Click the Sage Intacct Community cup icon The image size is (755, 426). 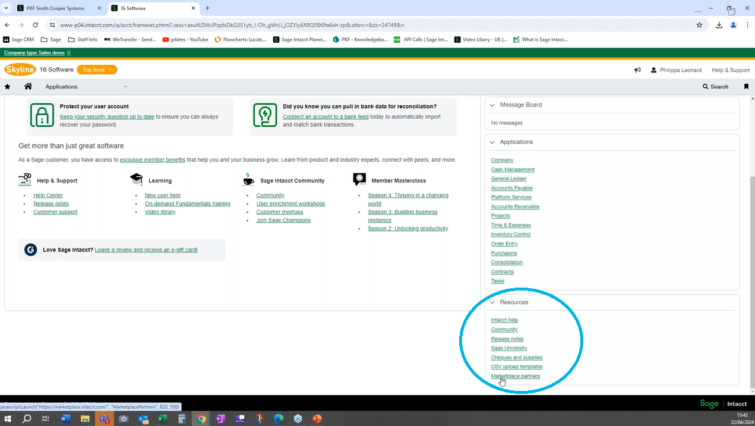coord(249,179)
